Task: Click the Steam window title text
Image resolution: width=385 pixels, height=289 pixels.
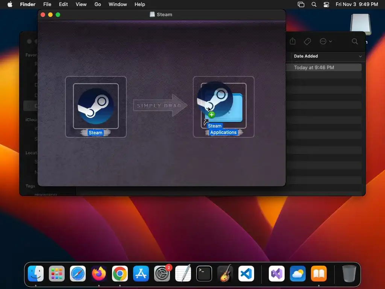Action: (x=164, y=15)
